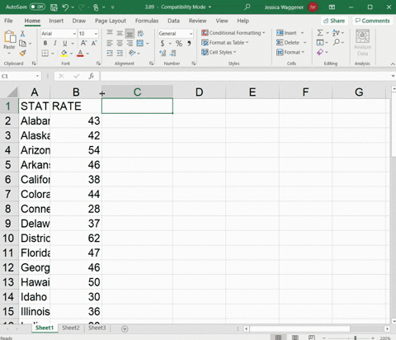Apply comma style
The image size is (396, 340).
pos(189,43)
